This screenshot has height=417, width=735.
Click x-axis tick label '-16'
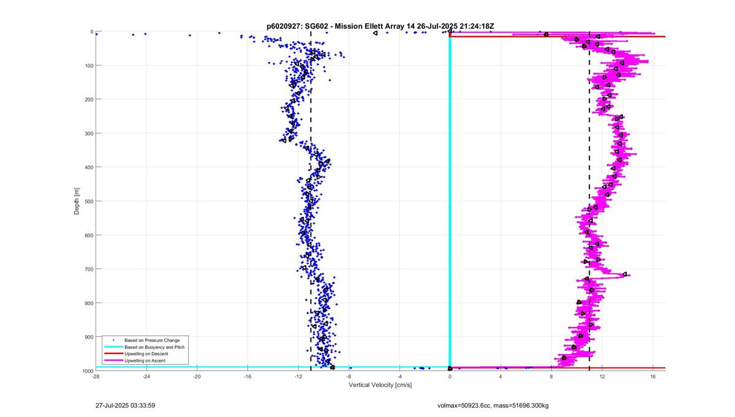(247, 377)
